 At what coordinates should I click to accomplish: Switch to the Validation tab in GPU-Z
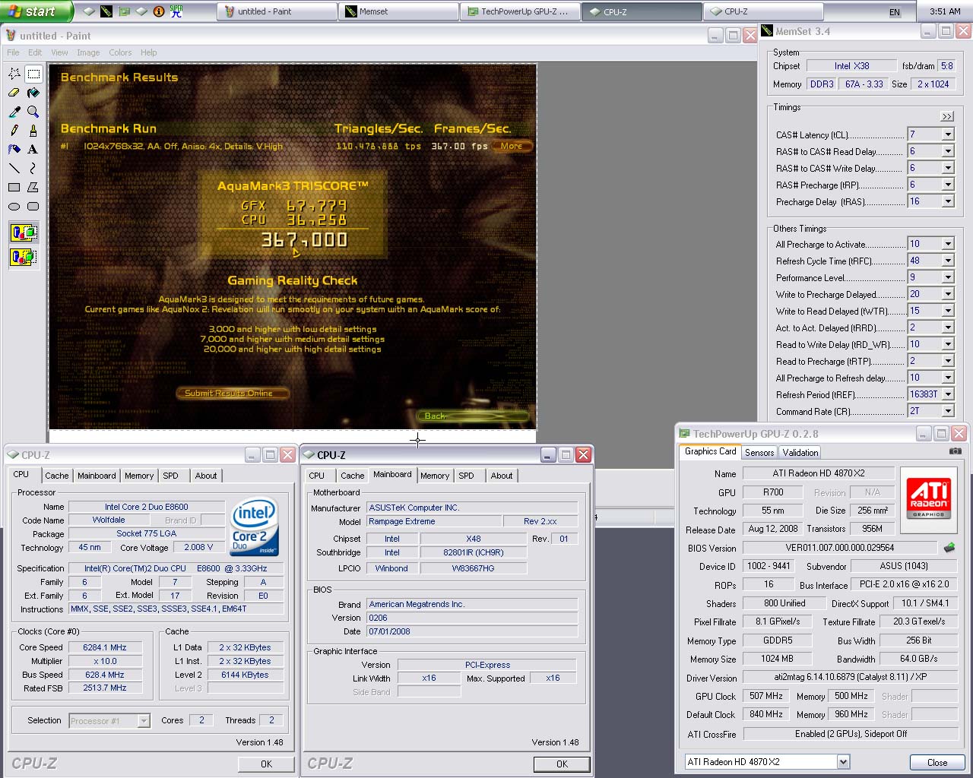(800, 453)
